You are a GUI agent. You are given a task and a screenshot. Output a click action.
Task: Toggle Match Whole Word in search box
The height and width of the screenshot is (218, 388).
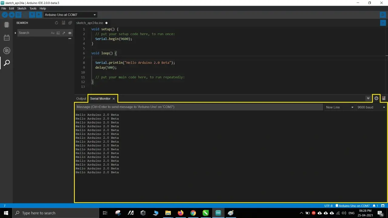coord(58,33)
